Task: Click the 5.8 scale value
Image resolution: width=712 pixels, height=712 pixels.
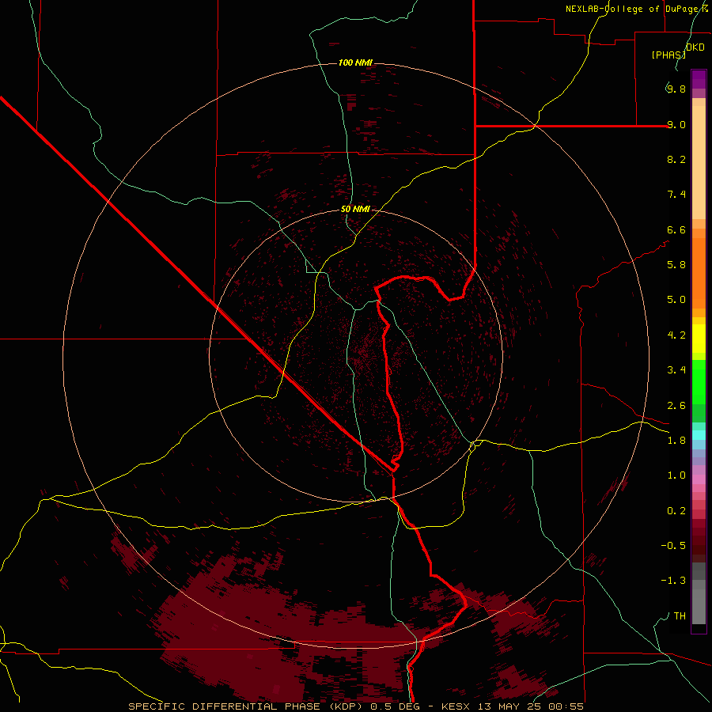Action: click(676, 265)
